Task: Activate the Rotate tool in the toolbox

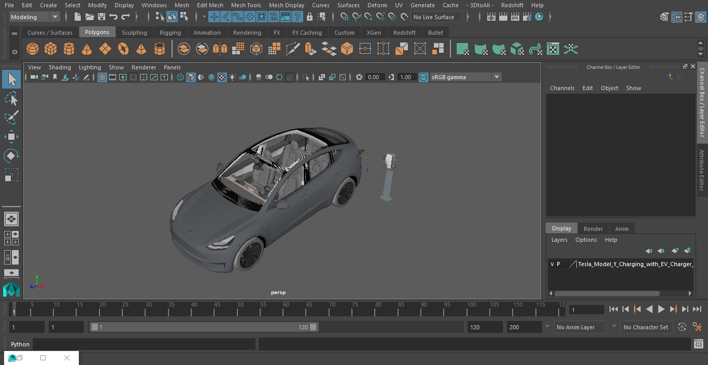Action: pos(11,156)
